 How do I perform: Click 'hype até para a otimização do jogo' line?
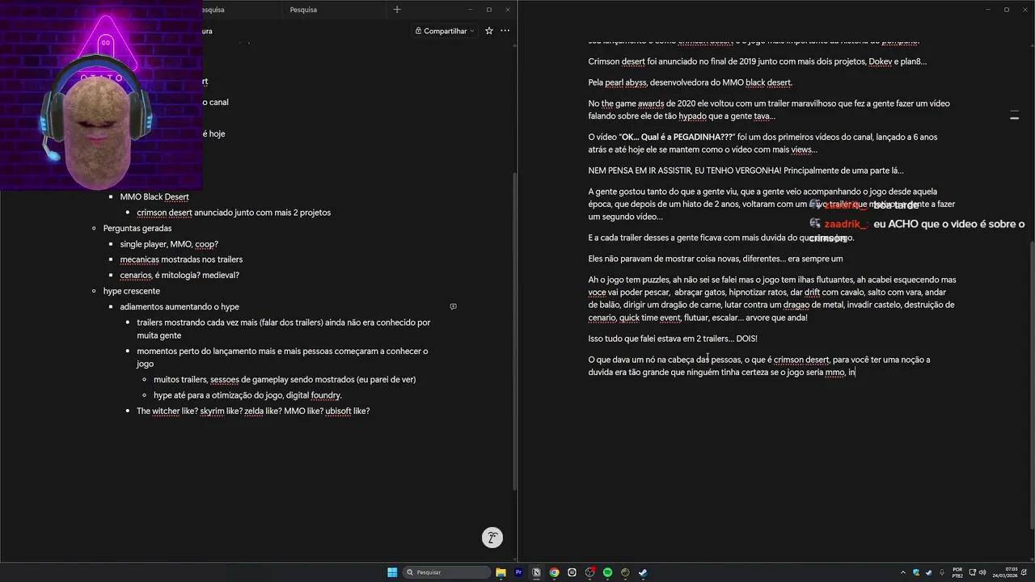click(x=247, y=395)
